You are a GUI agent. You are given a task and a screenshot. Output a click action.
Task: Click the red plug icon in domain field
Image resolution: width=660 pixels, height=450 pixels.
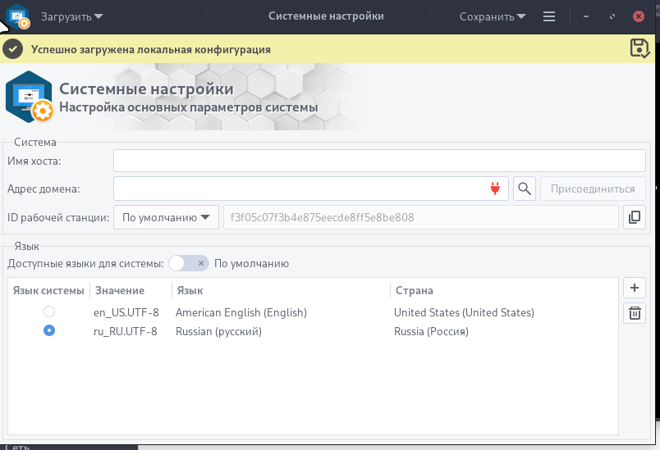[x=495, y=189]
